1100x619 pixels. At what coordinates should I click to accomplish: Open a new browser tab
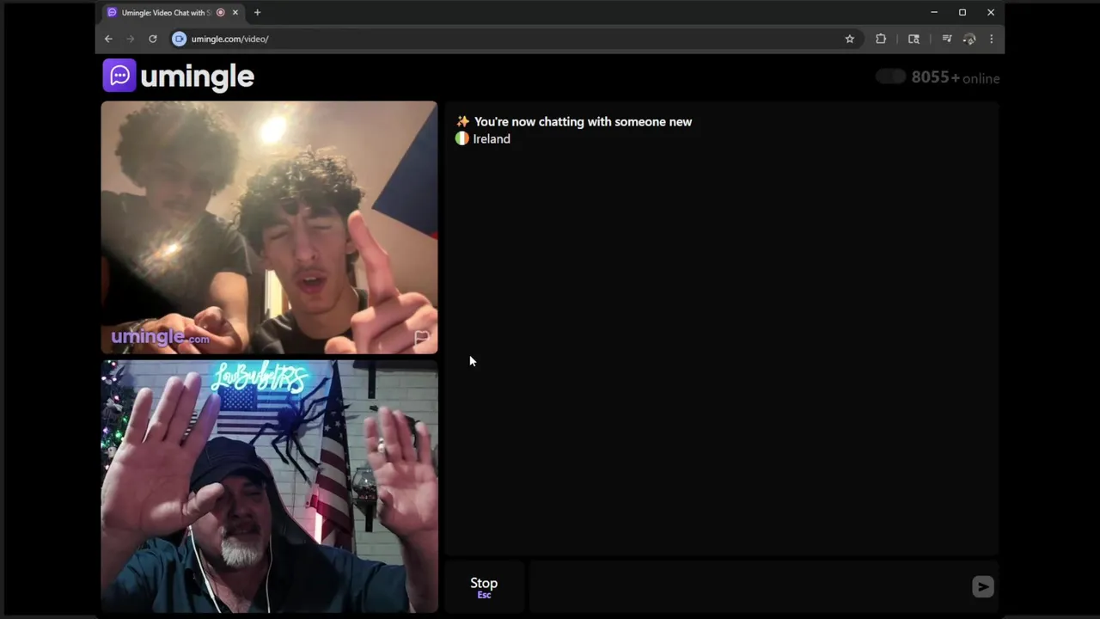[257, 13]
